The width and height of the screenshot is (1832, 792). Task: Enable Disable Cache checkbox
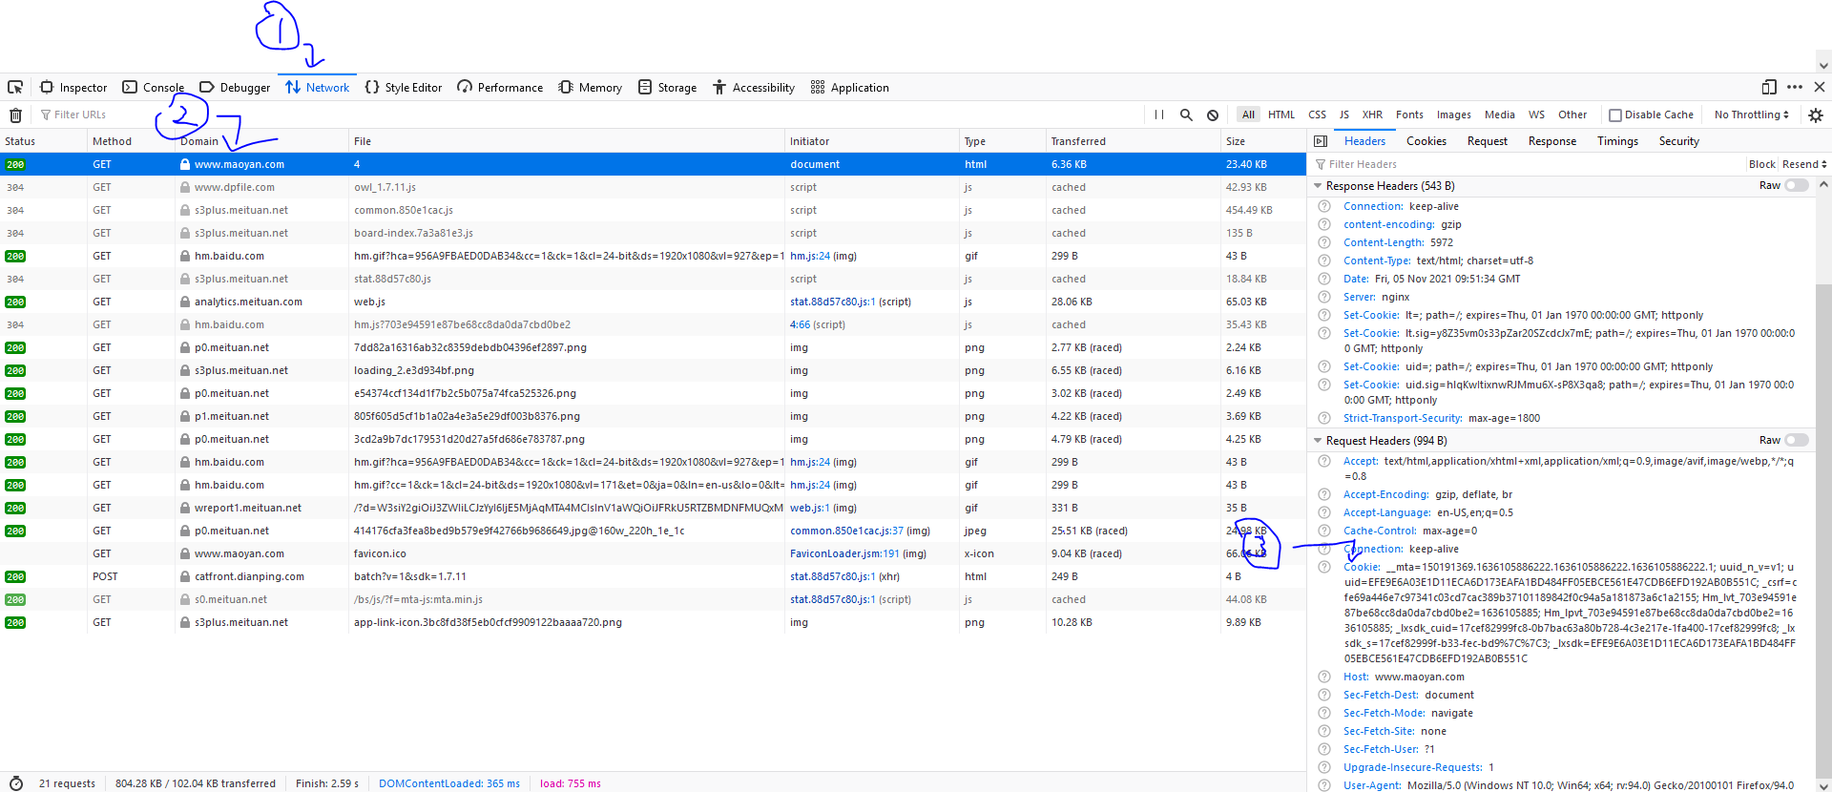(1615, 115)
